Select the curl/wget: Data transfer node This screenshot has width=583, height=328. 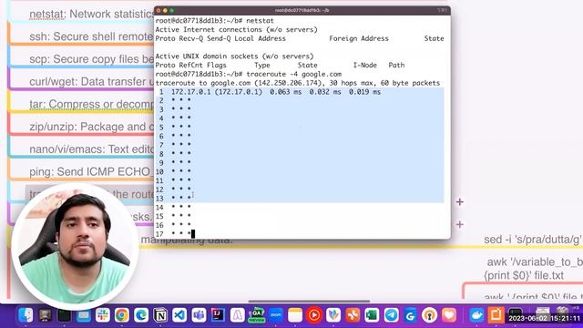(x=91, y=81)
